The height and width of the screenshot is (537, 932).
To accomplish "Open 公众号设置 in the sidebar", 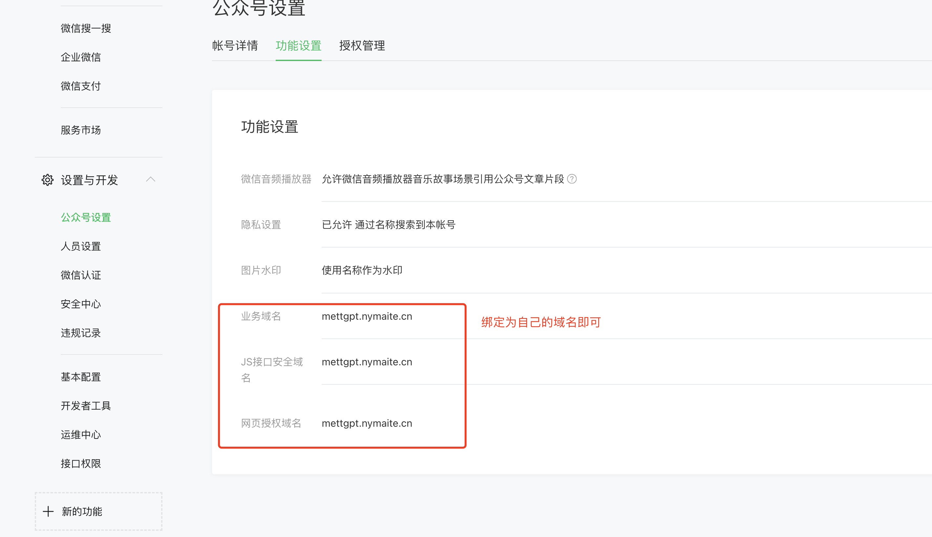I will tap(86, 218).
